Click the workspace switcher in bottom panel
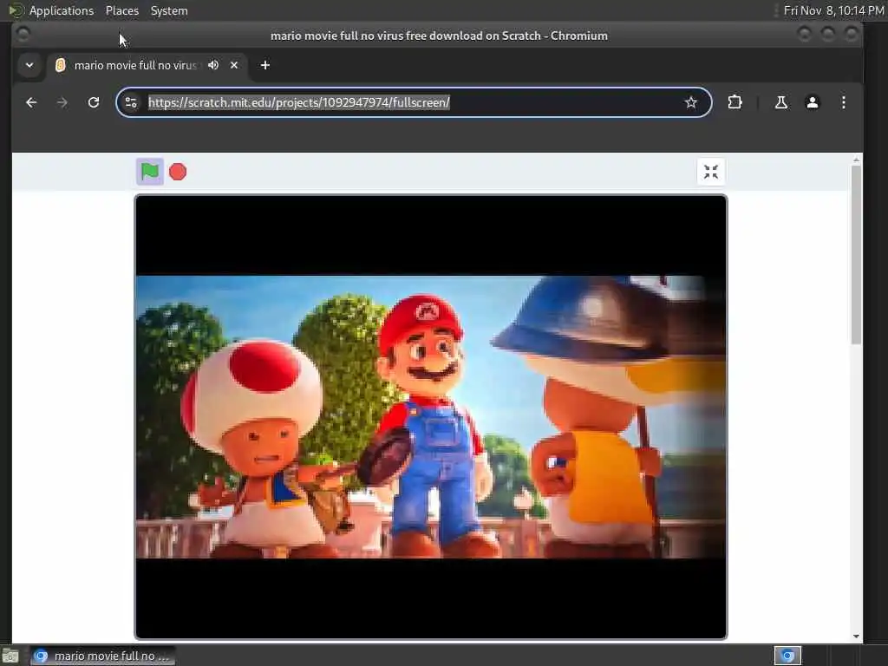This screenshot has height=666, width=888. tap(787, 656)
